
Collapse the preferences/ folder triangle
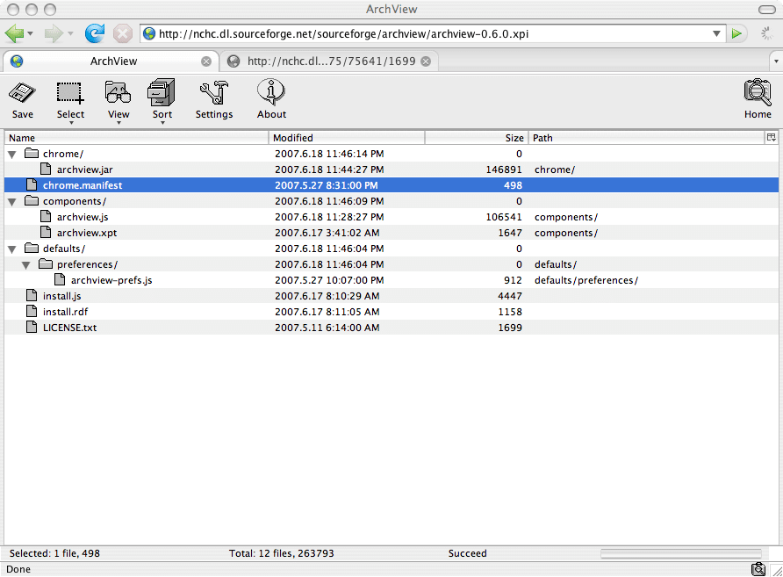(26, 265)
